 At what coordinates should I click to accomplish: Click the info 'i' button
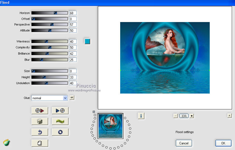tap(141, 116)
